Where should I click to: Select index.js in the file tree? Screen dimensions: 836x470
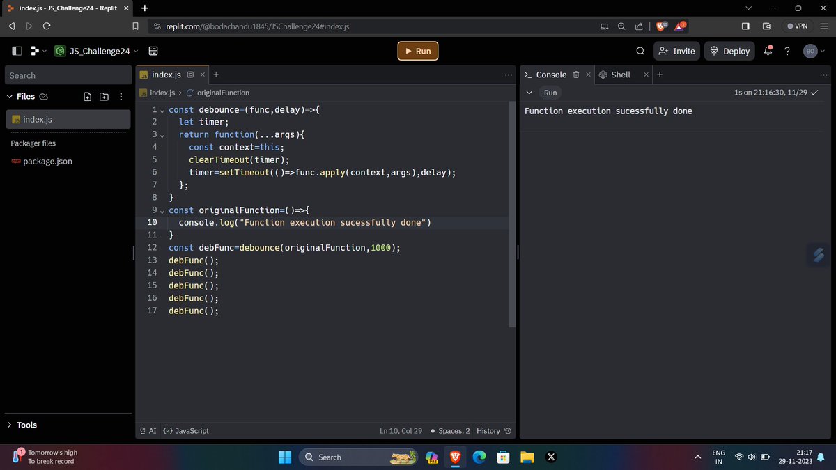pos(68,119)
